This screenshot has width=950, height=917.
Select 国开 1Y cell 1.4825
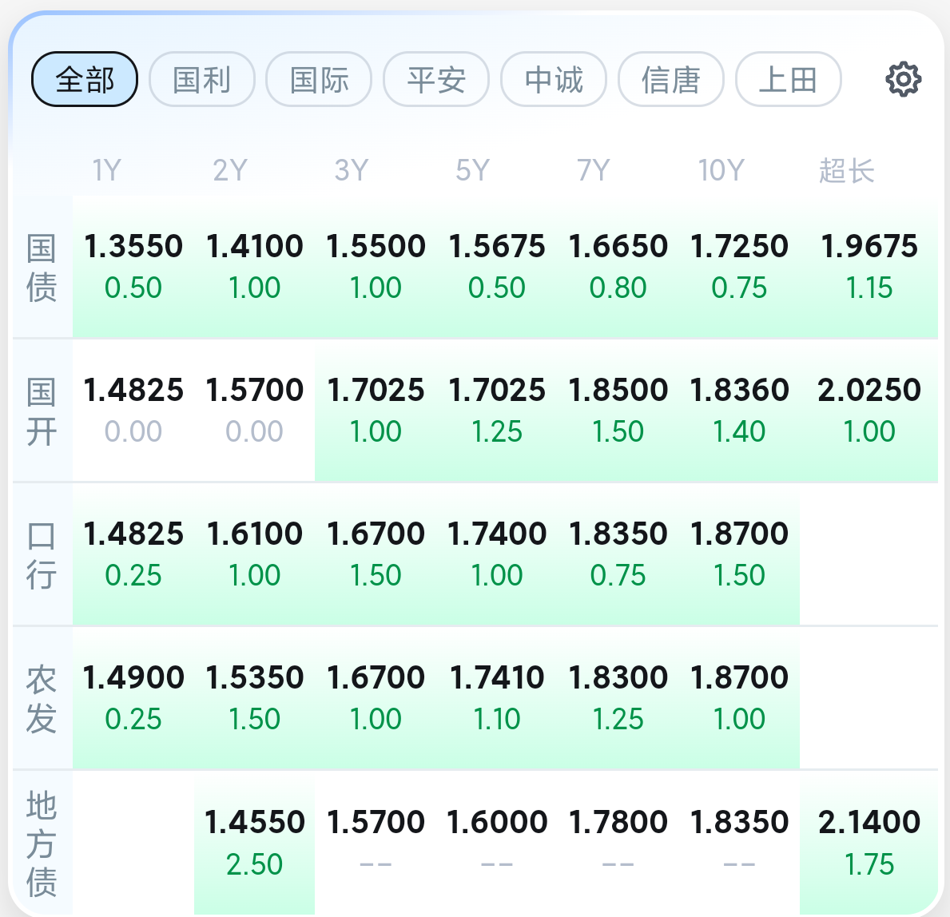tap(133, 411)
